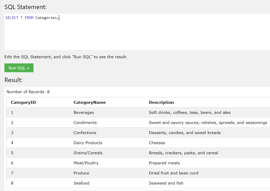Click the 'Cheeses' description cell

[157, 143]
